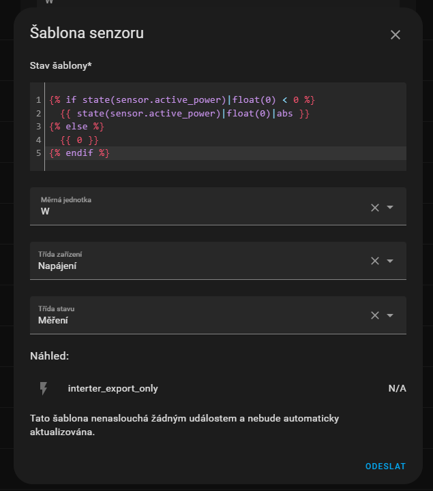Click the else statement on line 3
Image resolution: width=433 pixels, height=491 pixels.
point(76,127)
